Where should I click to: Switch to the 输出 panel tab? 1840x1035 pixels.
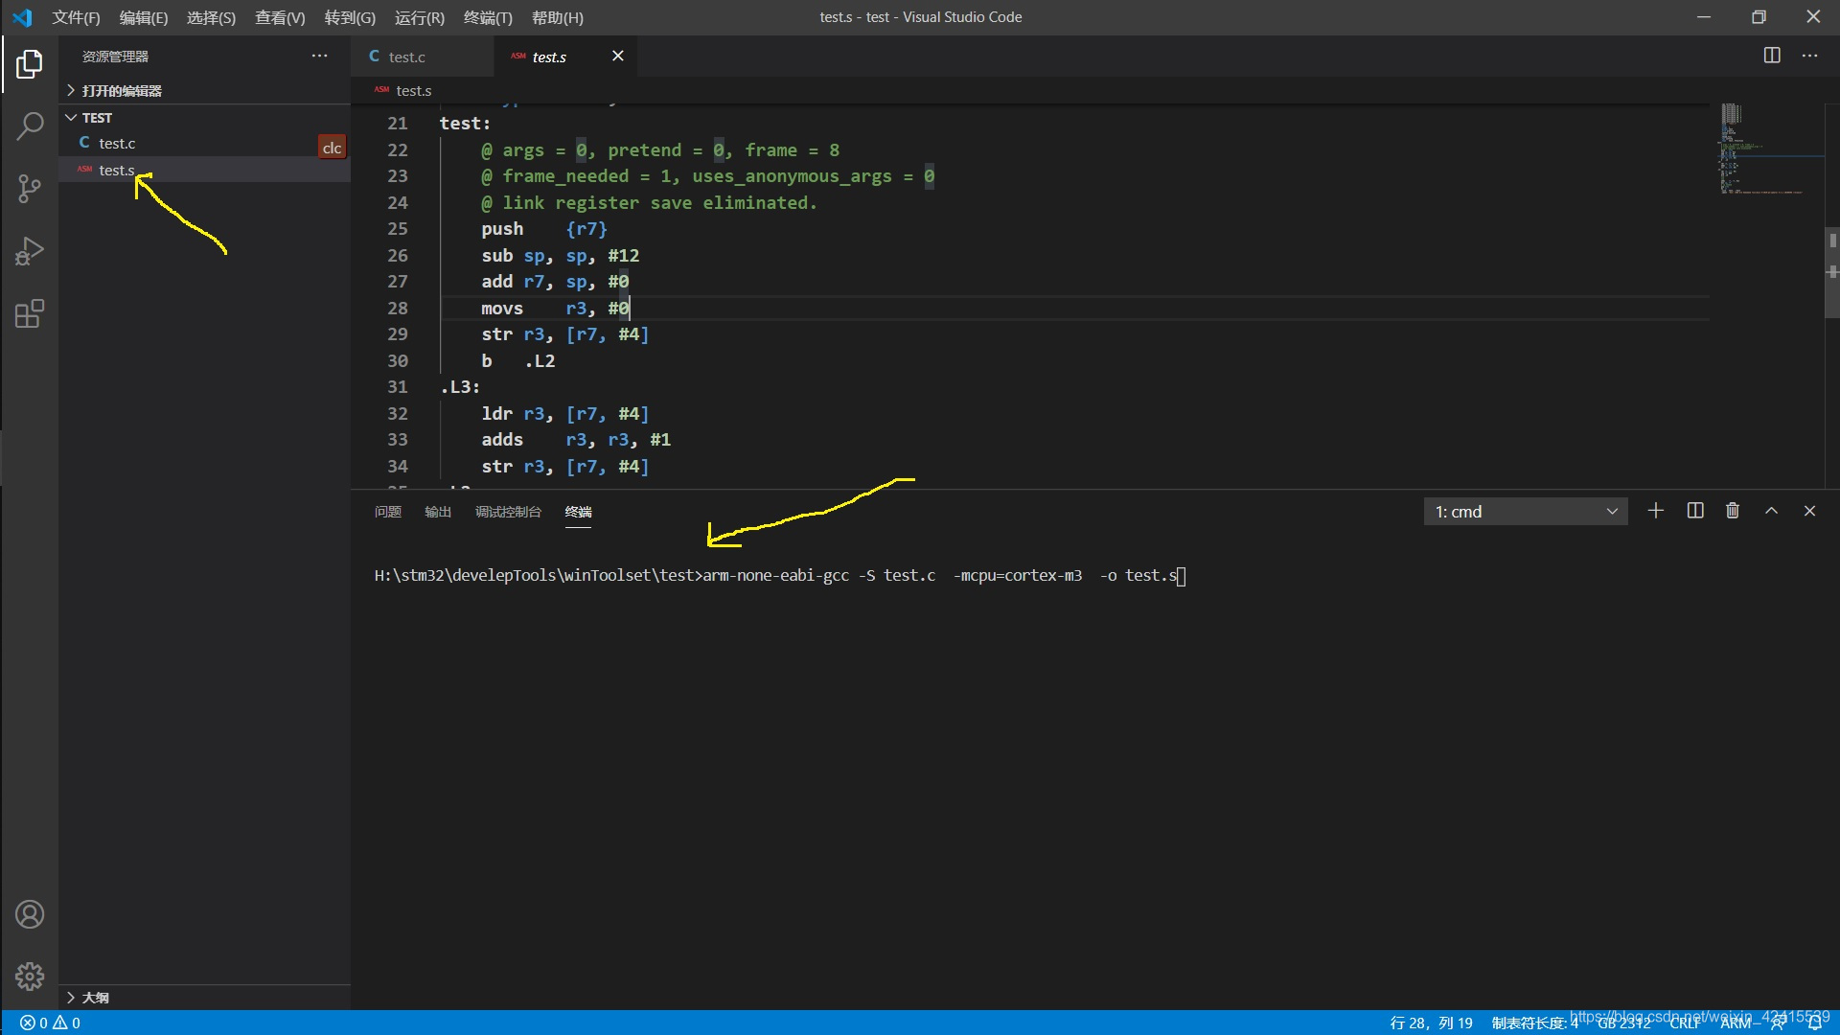click(x=438, y=512)
